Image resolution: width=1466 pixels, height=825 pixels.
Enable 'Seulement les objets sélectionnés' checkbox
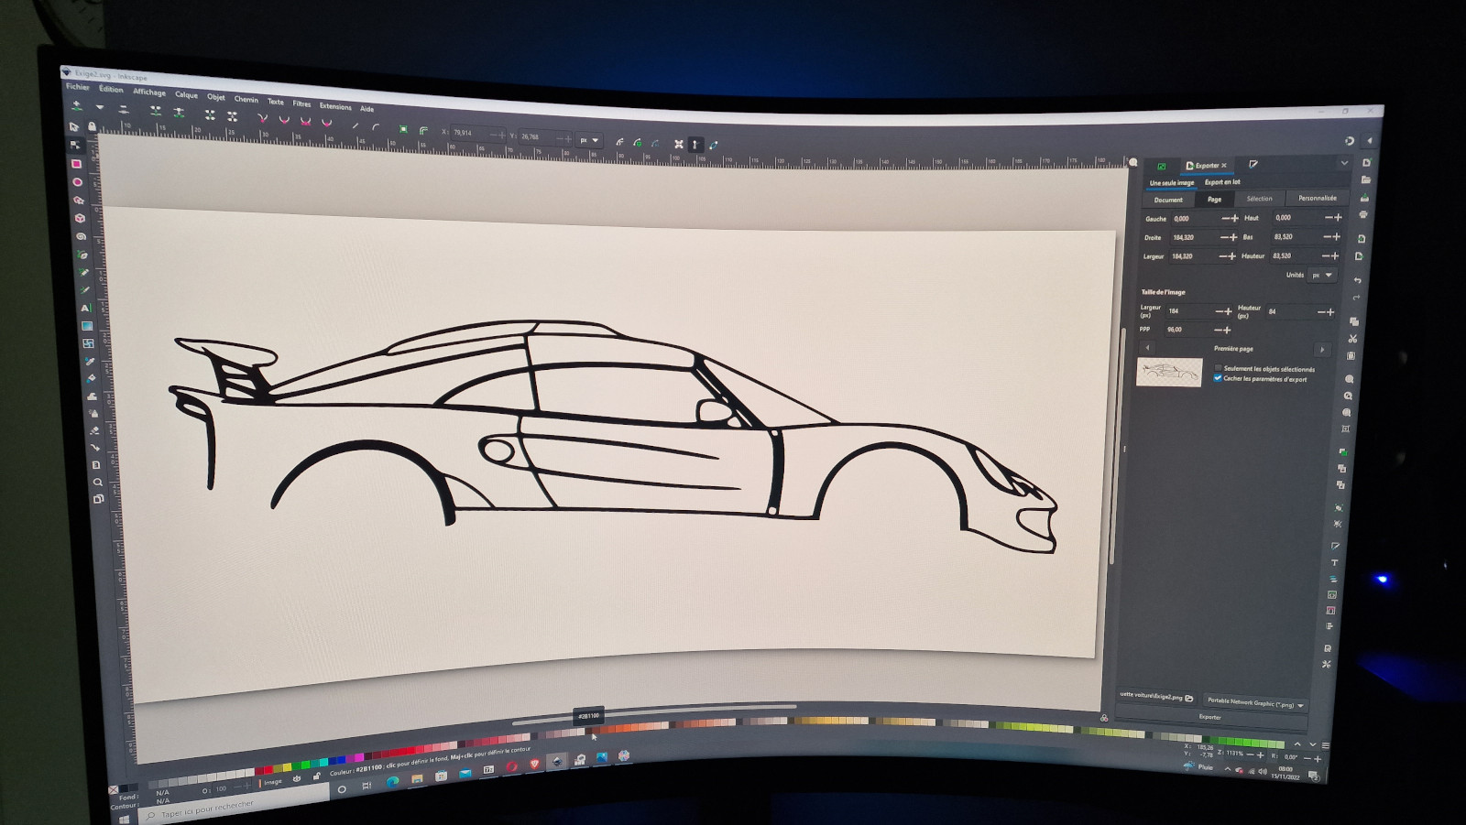point(1218,368)
